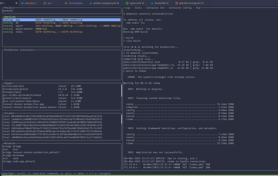
Task: Click the 'Waiting for DB to be ready' log line
Action: pos(142,83)
